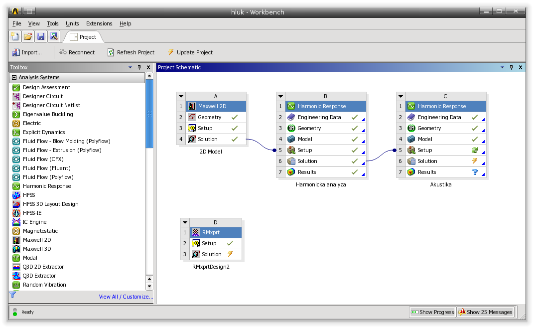534x328 pixels.
Task: Select RMxprt header cell in system D
Action: coord(216,232)
